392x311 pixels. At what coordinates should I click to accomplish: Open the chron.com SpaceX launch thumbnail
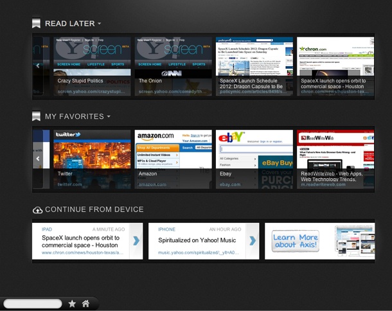(335, 66)
